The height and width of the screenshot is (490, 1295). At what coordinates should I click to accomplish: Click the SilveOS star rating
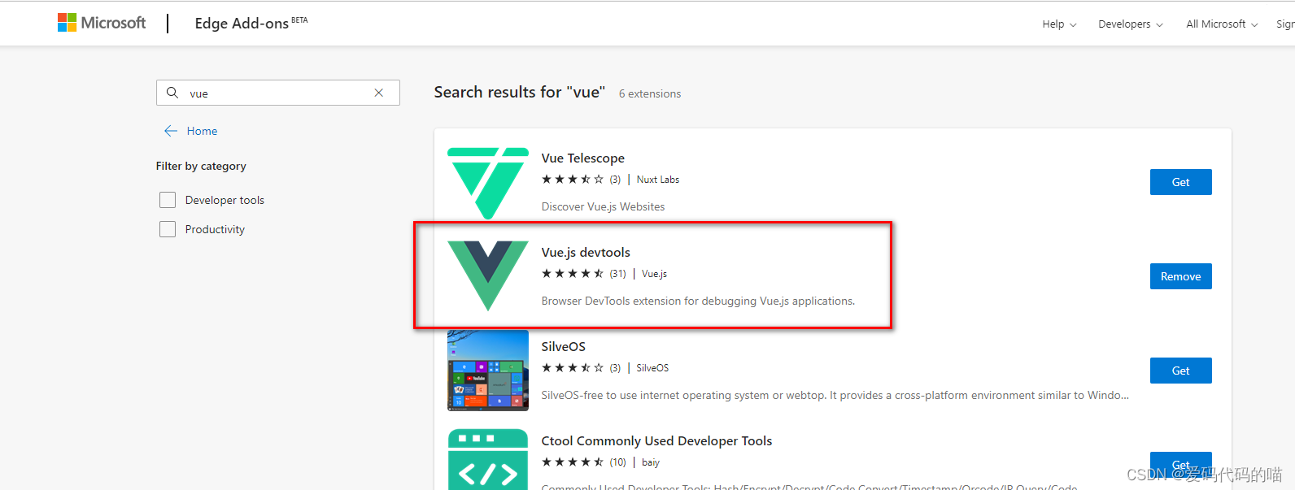(x=573, y=368)
